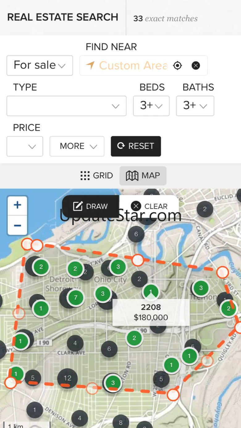This screenshot has width=241, height=428.
Task: Open the BATHS 3+ dropdown
Action: click(195, 106)
